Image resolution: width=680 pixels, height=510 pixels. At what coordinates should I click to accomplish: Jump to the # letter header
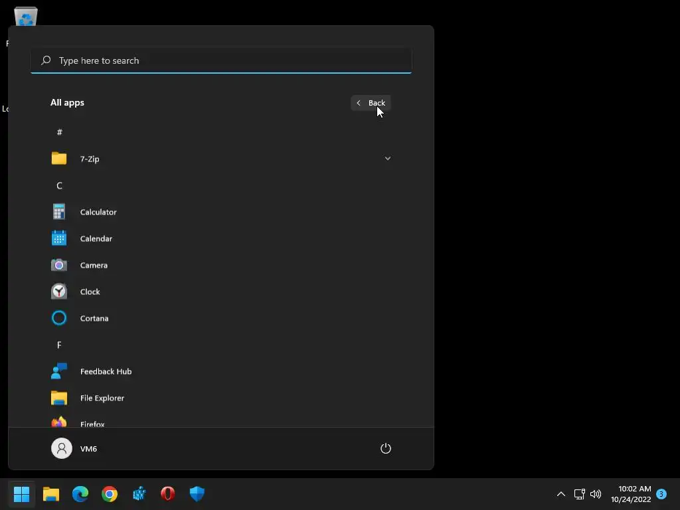point(59,132)
